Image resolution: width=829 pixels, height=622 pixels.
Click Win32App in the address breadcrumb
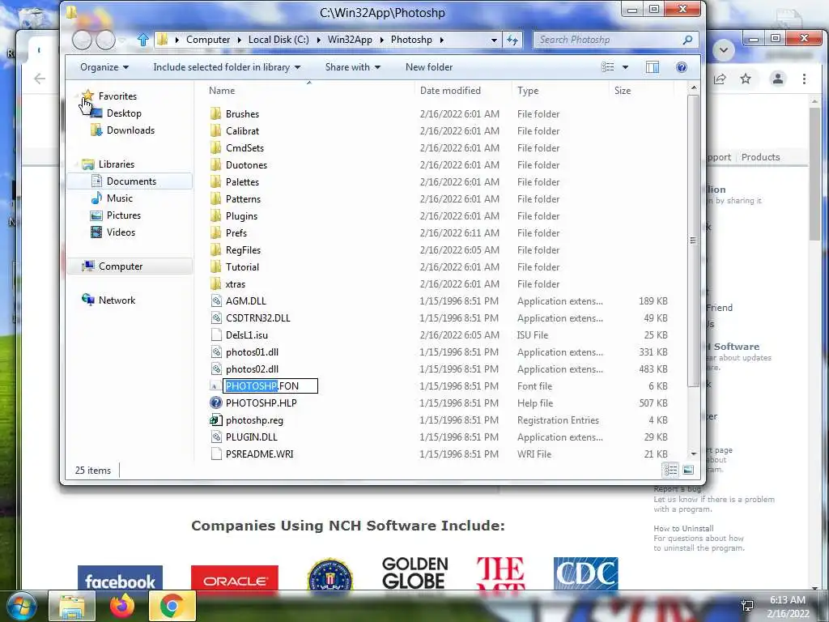350,40
